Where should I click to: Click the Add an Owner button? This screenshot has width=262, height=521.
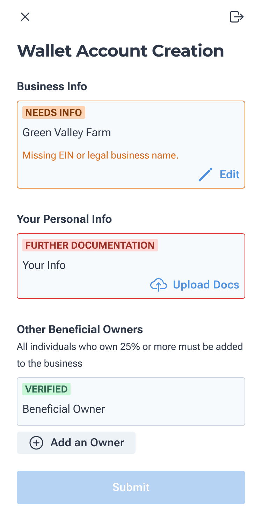pyautogui.click(x=76, y=443)
